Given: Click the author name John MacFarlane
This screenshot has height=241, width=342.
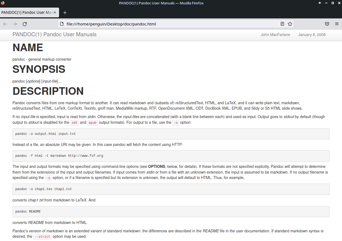Looking at the screenshot, I should coord(275,34).
